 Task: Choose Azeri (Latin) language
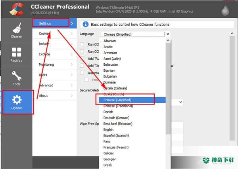point(132,59)
